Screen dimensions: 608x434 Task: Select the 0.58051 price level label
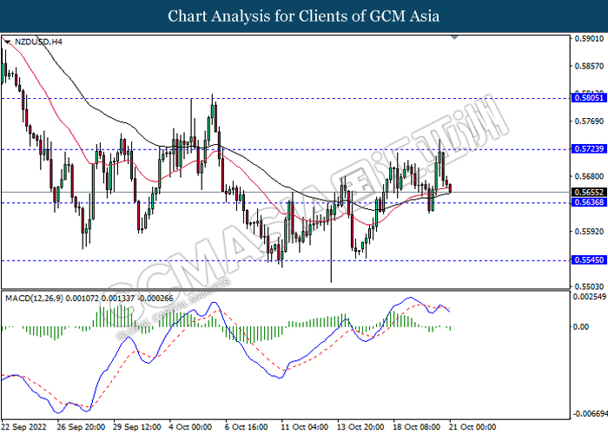pos(590,97)
